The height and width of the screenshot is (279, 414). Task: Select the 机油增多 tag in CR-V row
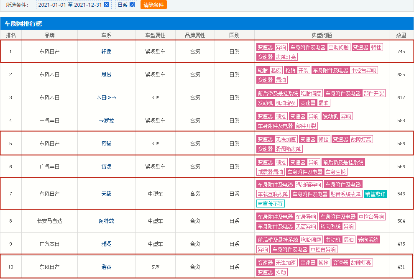[286, 103]
